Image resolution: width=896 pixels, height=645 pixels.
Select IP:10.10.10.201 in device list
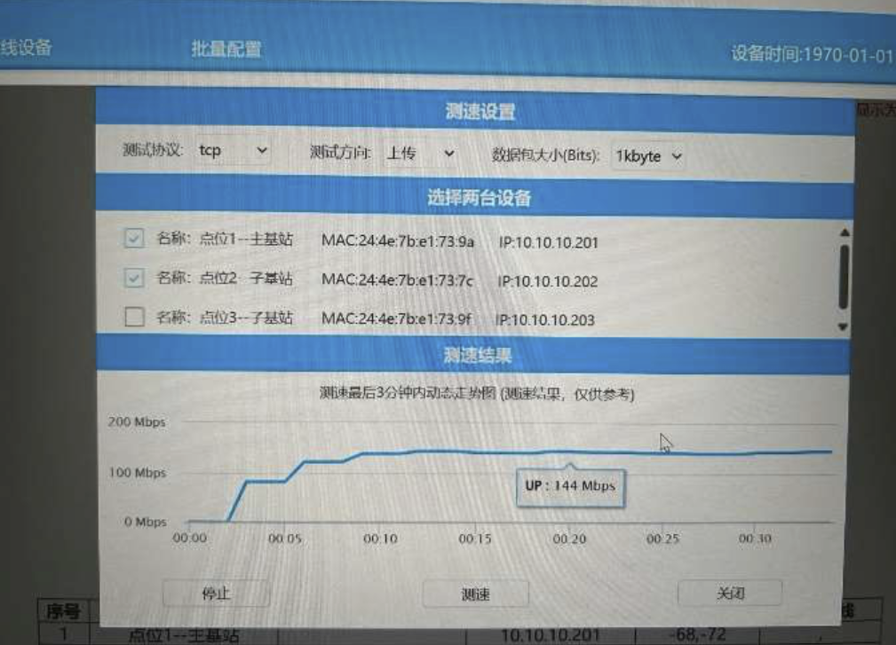[548, 242]
